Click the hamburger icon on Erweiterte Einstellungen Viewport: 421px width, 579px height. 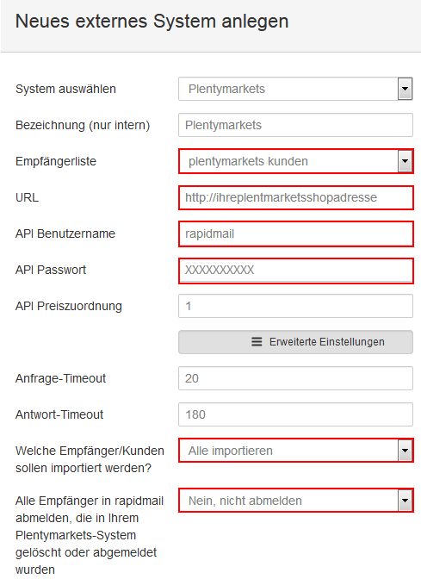(x=257, y=342)
